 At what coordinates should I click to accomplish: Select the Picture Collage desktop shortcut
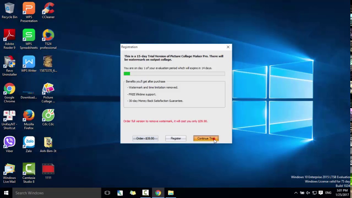[48, 93]
